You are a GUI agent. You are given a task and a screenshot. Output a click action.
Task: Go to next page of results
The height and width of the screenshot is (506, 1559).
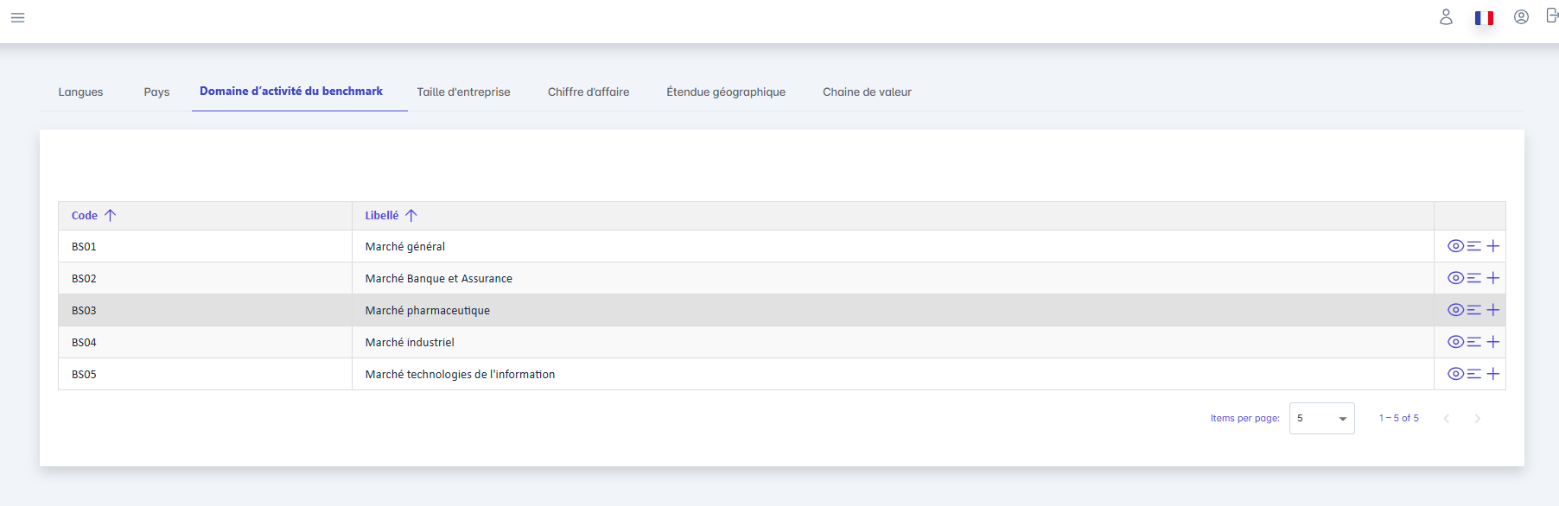(x=1477, y=419)
